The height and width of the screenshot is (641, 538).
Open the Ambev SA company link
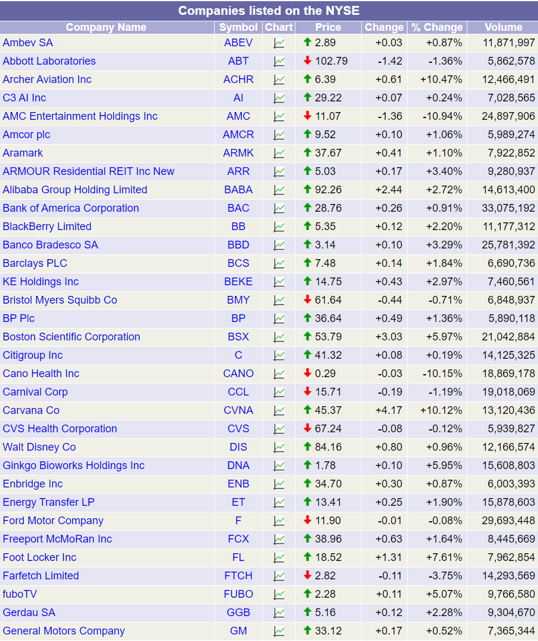pyautogui.click(x=28, y=43)
